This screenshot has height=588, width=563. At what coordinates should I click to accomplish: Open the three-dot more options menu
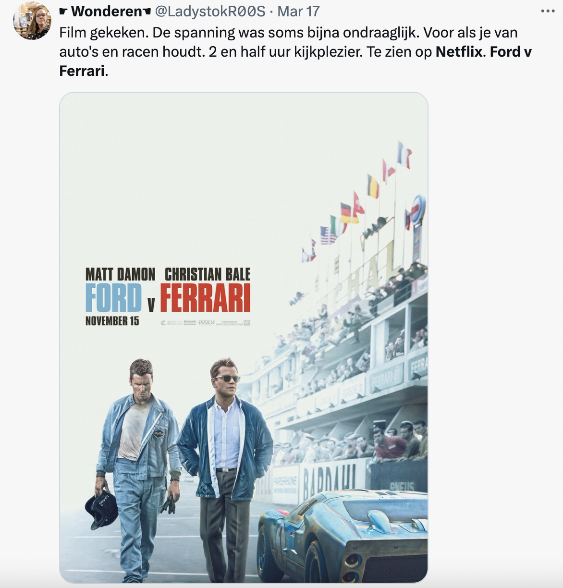pyautogui.click(x=548, y=11)
